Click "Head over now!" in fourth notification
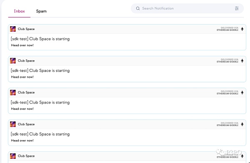Image resolution: width=250 pixels, height=163 pixels. 22,141
